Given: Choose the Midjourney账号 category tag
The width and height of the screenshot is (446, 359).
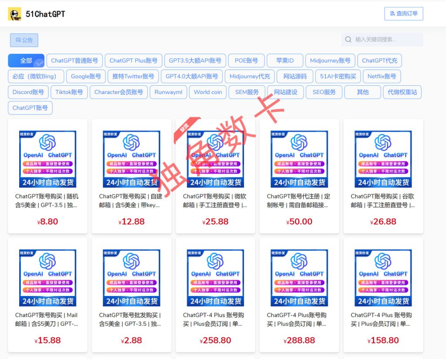Looking at the screenshot, I should [330, 60].
